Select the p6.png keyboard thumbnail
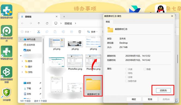Image resolution: width=181 pixels, height=105 pixels. point(75,44)
